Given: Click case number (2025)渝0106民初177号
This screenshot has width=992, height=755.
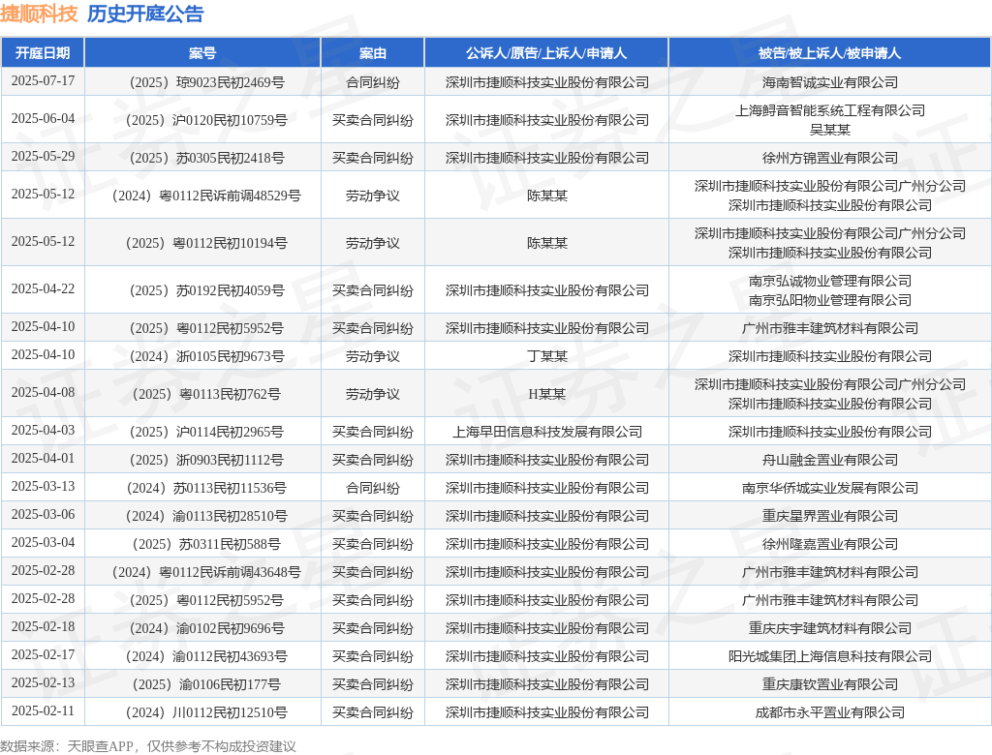Looking at the screenshot, I should pyautogui.click(x=206, y=684).
